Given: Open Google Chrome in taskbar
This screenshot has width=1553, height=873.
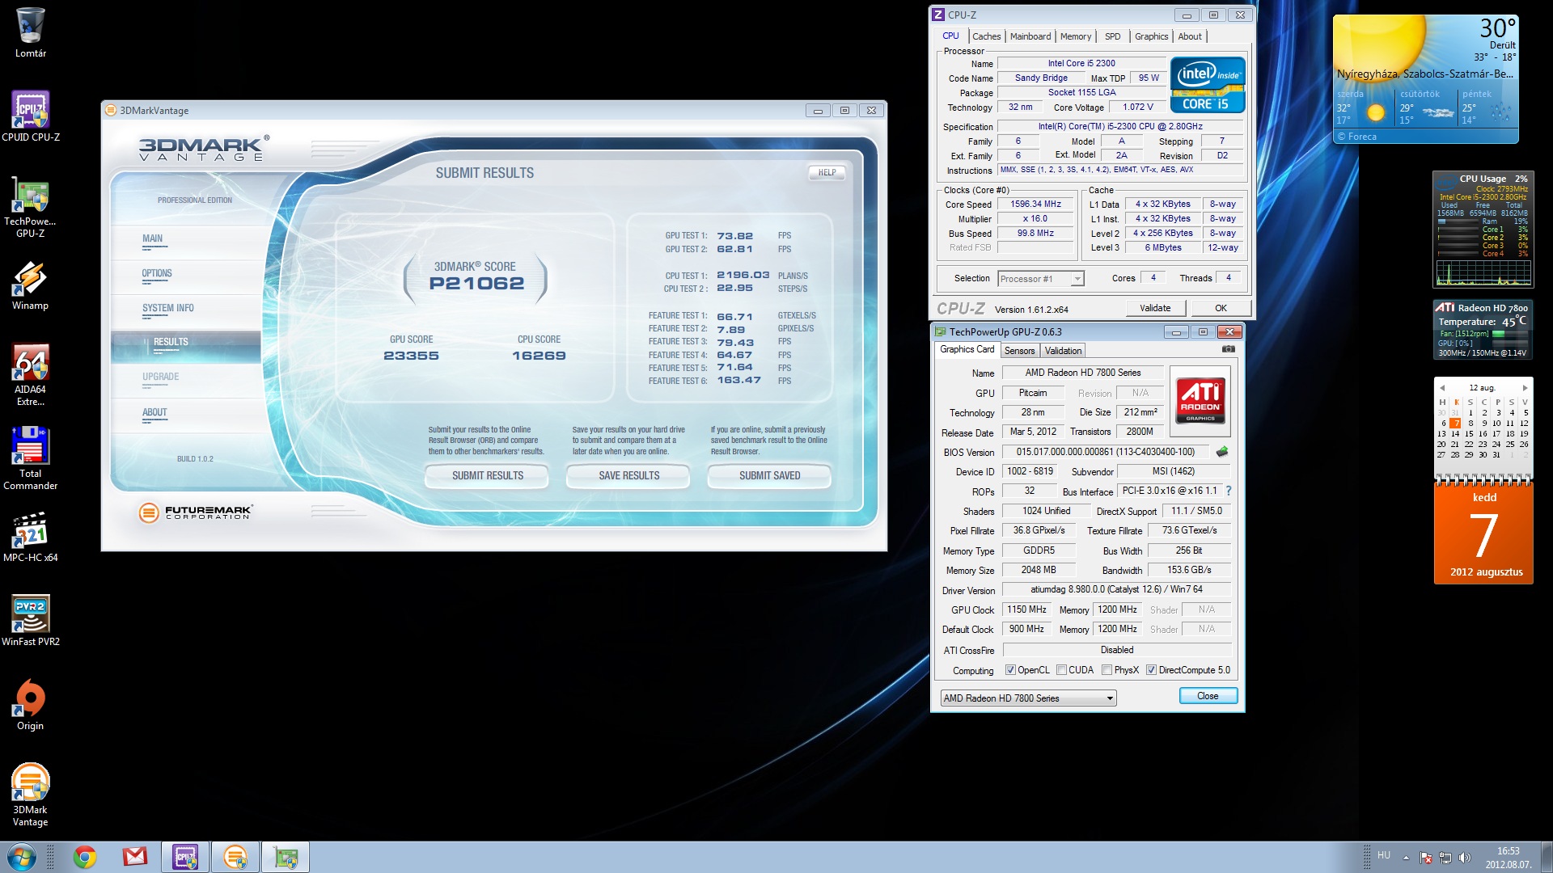Looking at the screenshot, I should point(84,856).
